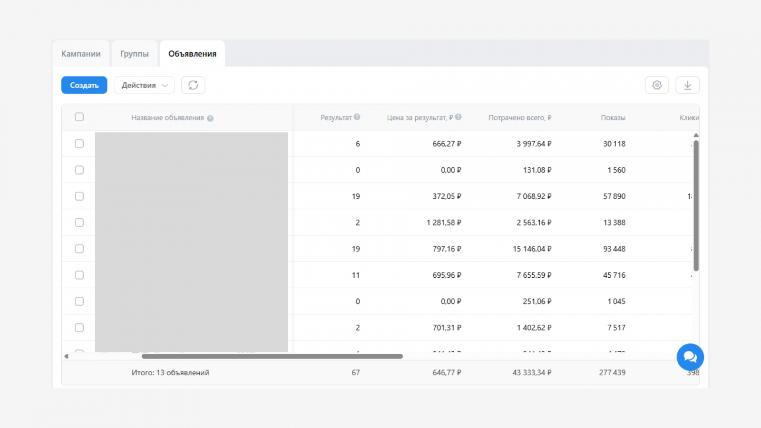The width and height of the screenshot is (761, 428).
Task: Click help icon beside Цена за результат
Action: [458, 117]
